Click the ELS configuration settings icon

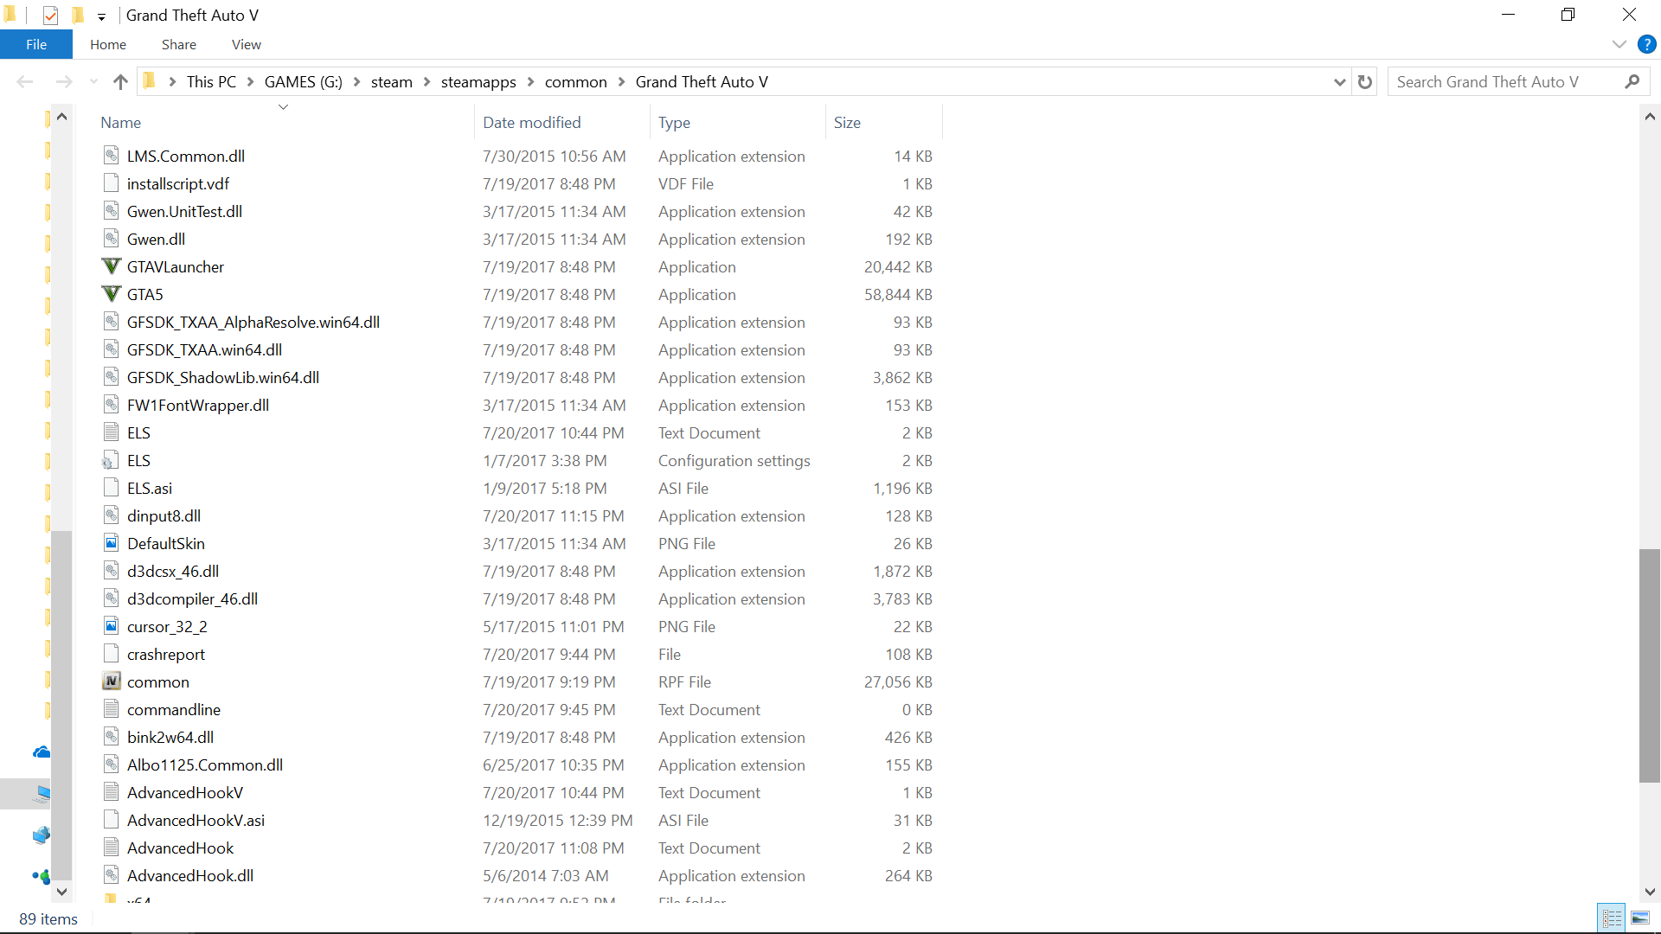(111, 460)
